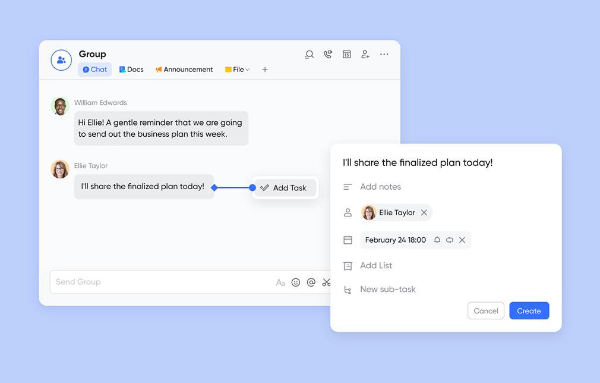Image resolution: width=600 pixels, height=383 pixels.
Task: Open text formatting Aa icon
Action: point(280,282)
